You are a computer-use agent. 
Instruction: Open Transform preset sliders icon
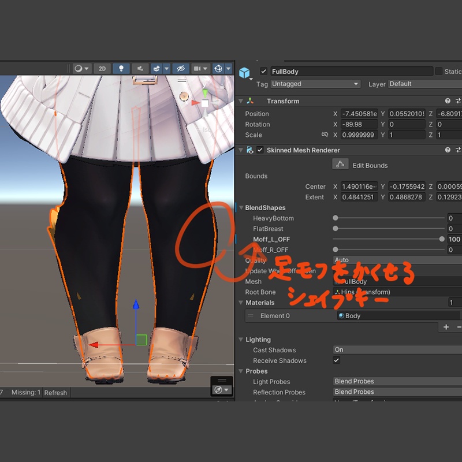pyautogui.click(x=458, y=100)
